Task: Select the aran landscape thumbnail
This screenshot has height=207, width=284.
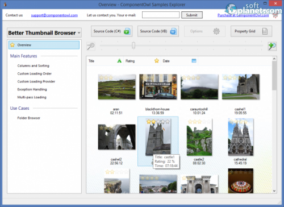Action: 117,86
